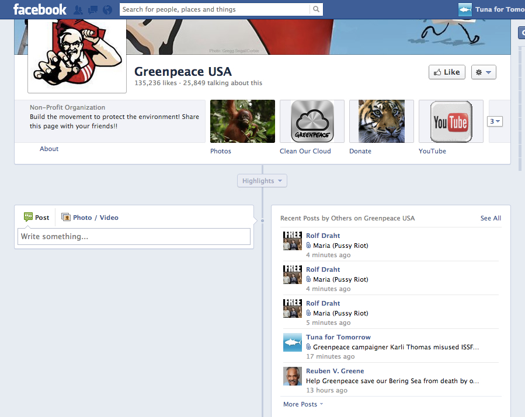Click the 17 minutes ago timestamp
The image size is (525, 417).
pyautogui.click(x=331, y=356)
